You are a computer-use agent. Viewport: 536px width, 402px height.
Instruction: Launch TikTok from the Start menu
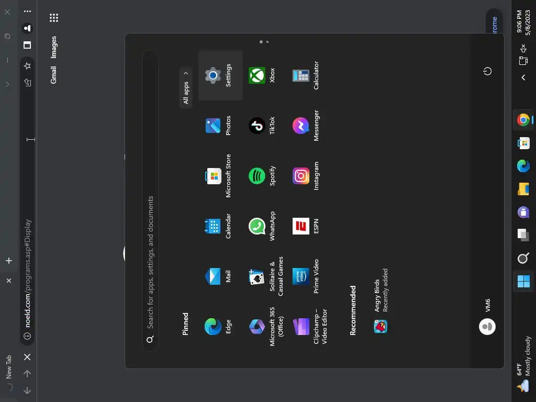pos(262,126)
